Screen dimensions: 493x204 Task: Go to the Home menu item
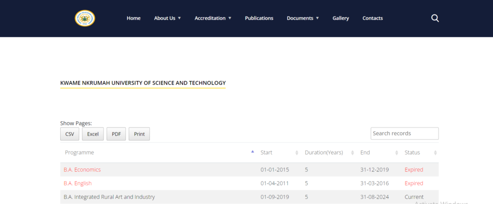point(134,18)
